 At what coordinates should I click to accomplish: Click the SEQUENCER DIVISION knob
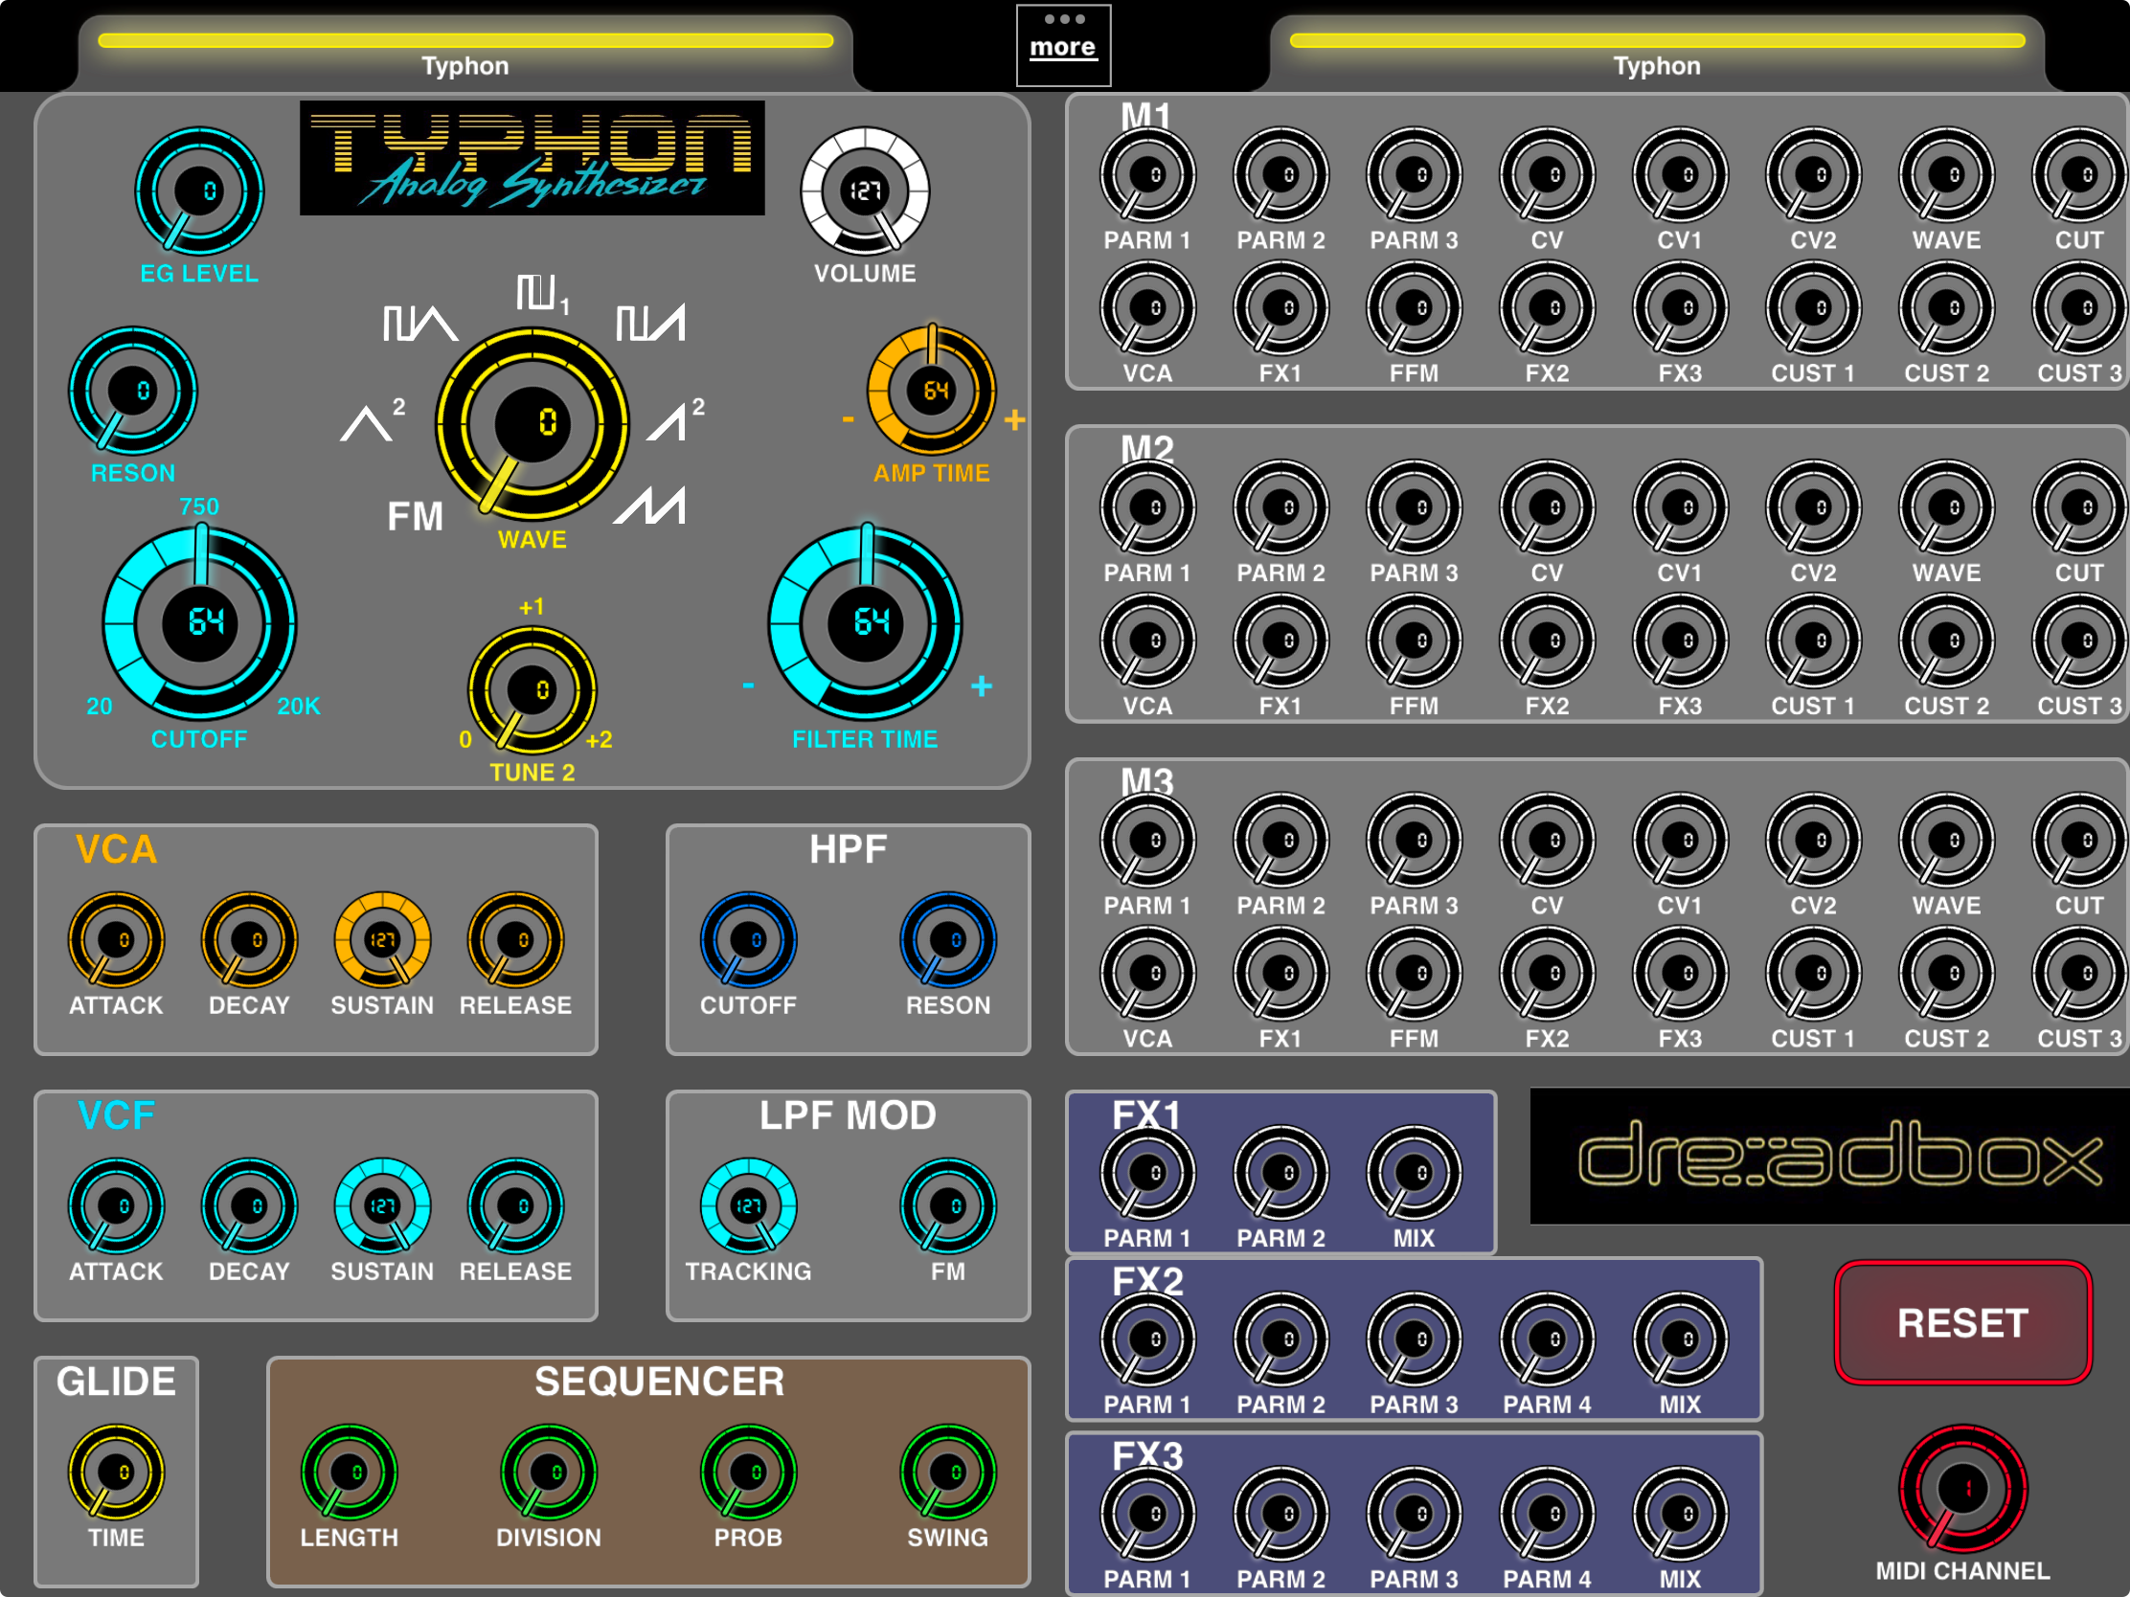tap(549, 1472)
